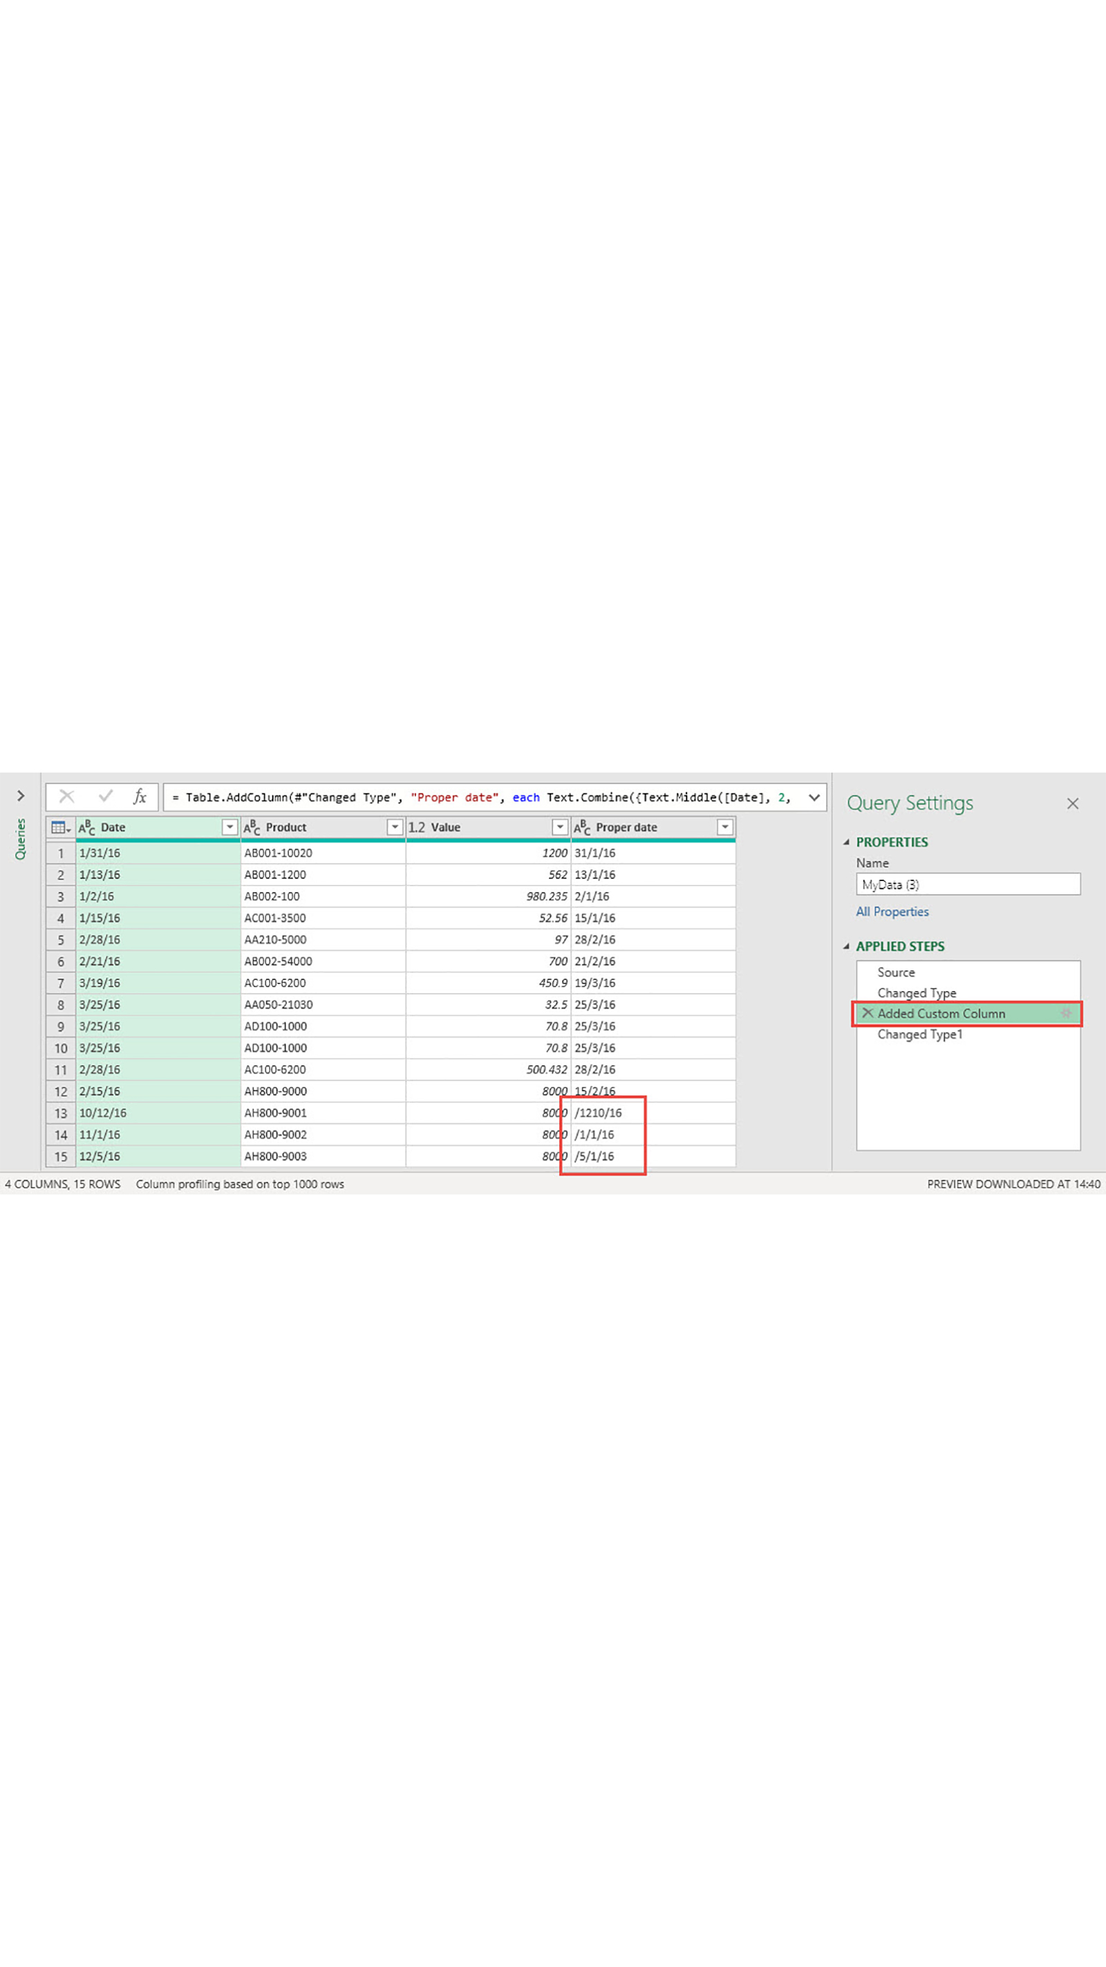Open the Value column filter dropdown
The width and height of the screenshot is (1106, 1967).
coord(559,827)
